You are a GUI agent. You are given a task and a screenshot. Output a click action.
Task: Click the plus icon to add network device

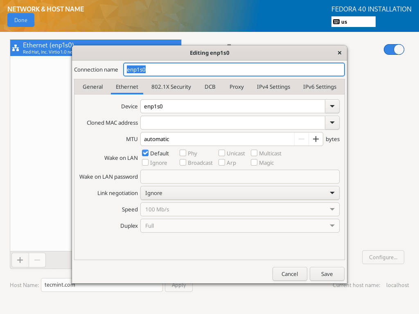pyautogui.click(x=20, y=260)
